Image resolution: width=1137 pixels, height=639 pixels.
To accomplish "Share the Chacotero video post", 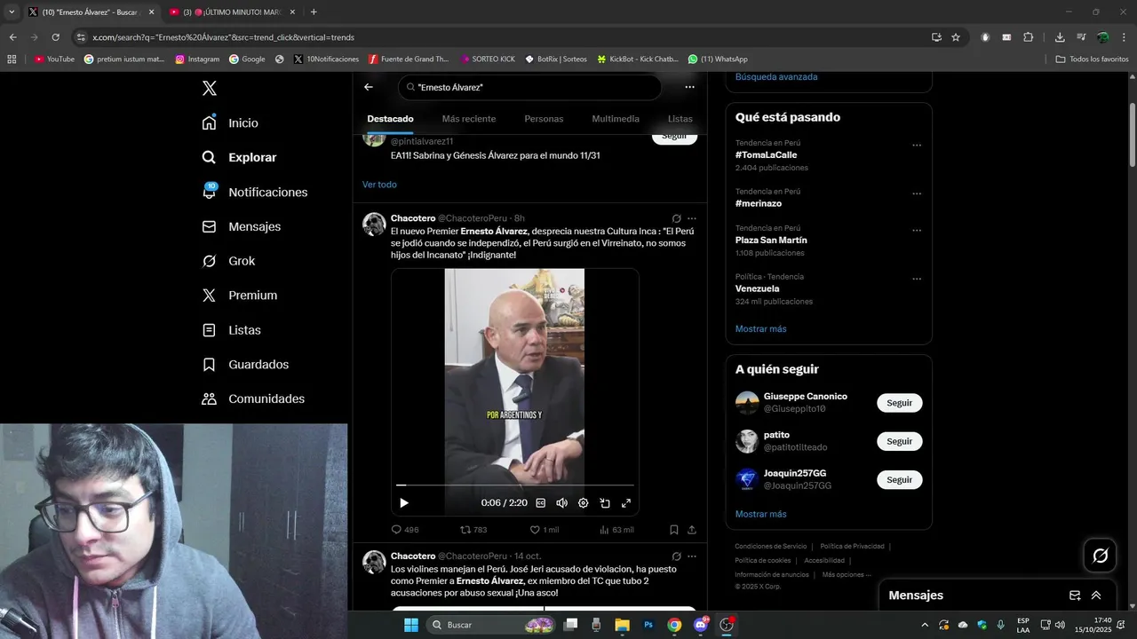I will tap(692, 530).
